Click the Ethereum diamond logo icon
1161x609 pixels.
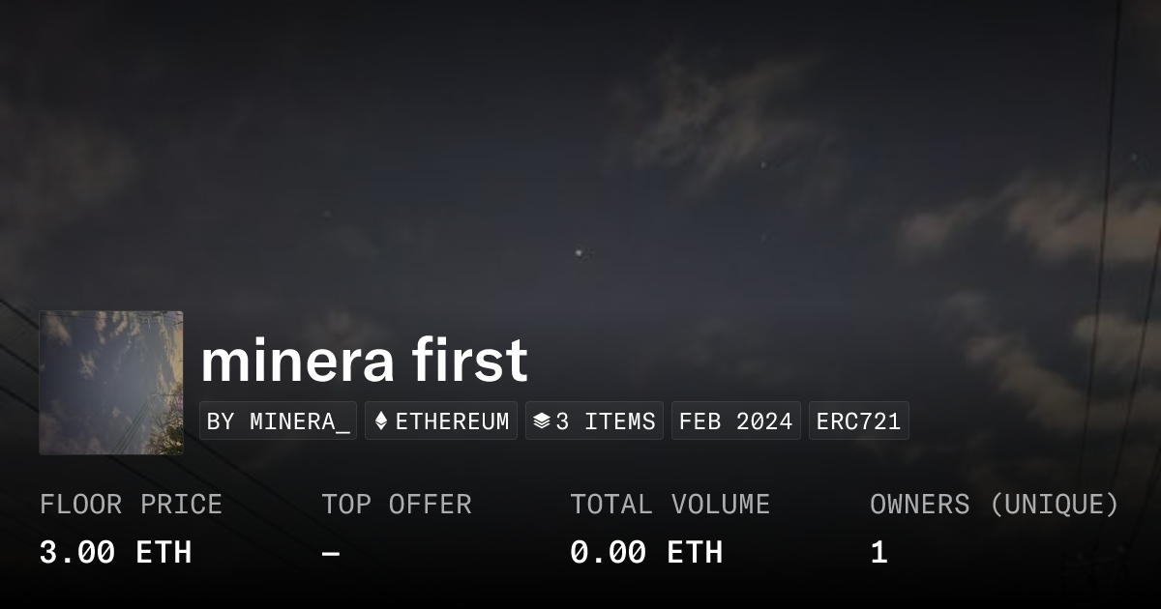click(381, 421)
